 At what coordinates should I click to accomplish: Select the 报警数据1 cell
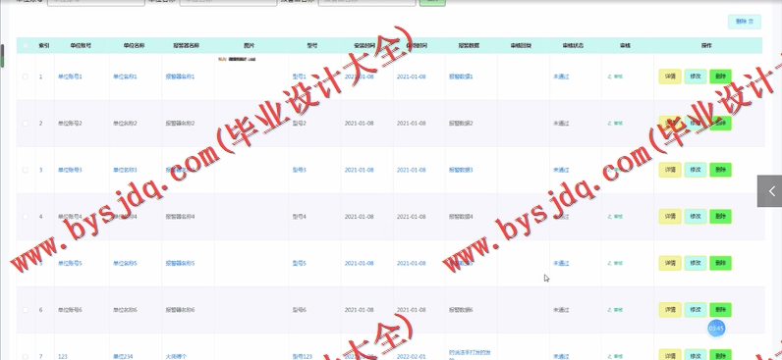(461, 77)
